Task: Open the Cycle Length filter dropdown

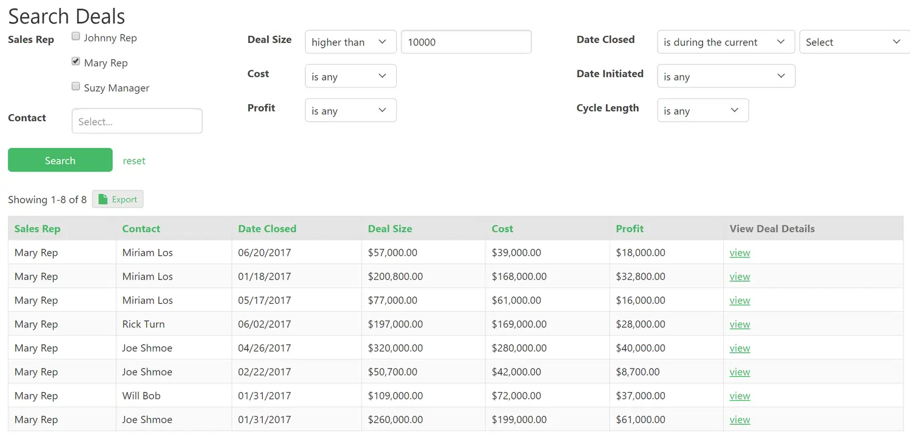Action: click(x=703, y=110)
